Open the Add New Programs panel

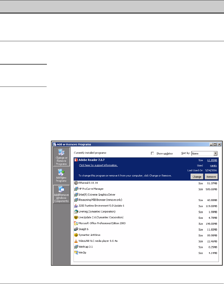coord(61,175)
